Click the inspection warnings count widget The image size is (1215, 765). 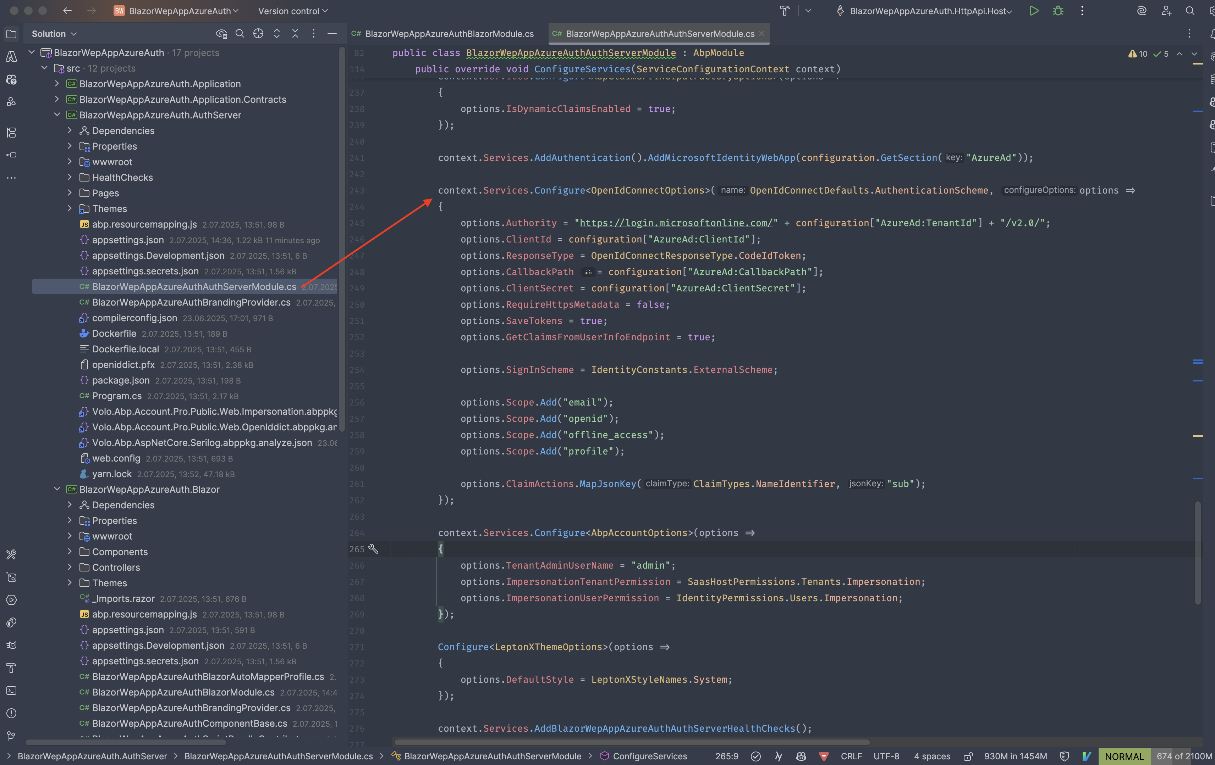pyautogui.click(x=1138, y=54)
